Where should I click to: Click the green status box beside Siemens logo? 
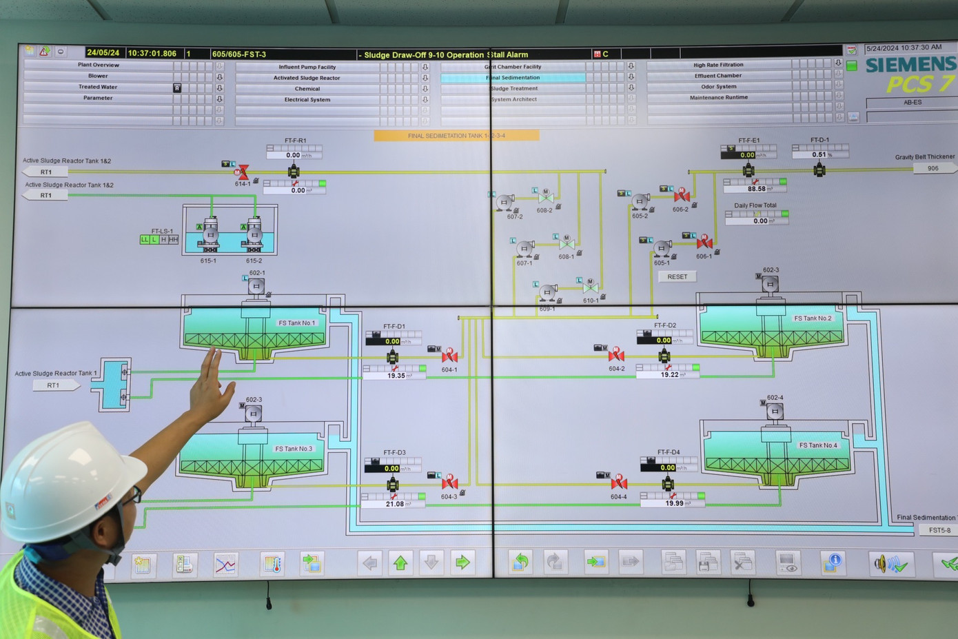click(x=852, y=66)
